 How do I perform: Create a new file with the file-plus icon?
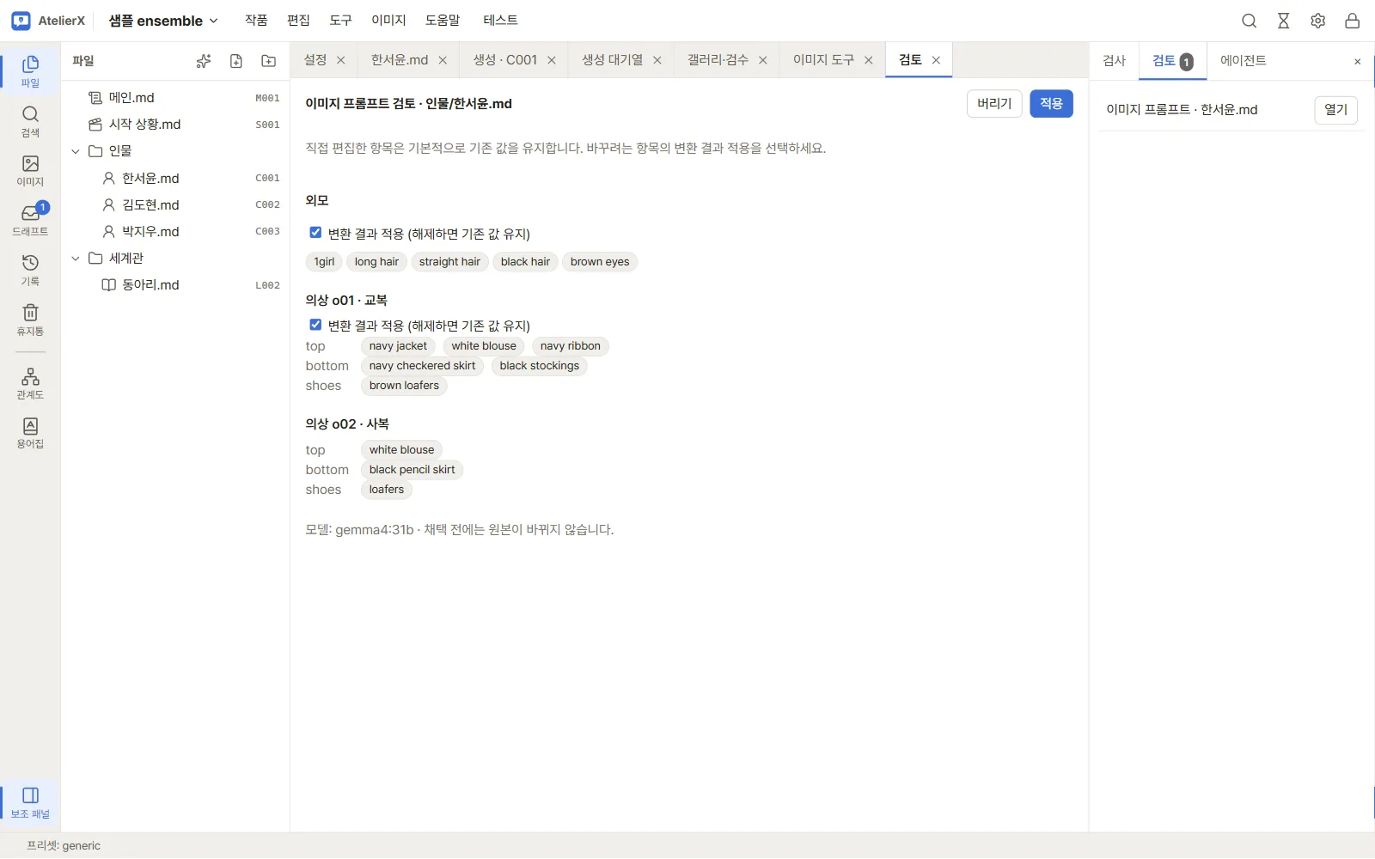coord(236,61)
